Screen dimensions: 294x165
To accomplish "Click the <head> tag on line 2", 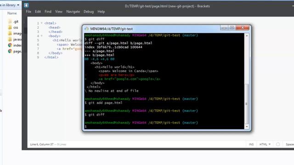I will point(54,27).
